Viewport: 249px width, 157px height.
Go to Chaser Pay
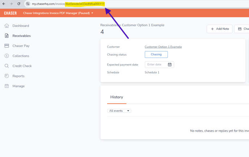(x=21, y=46)
